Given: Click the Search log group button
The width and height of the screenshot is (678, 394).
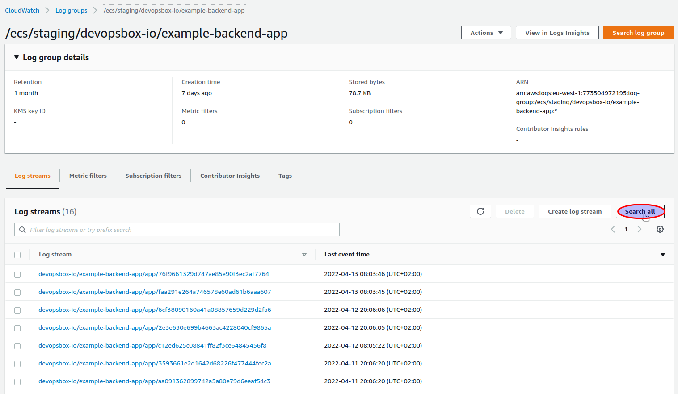Looking at the screenshot, I should click(x=638, y=32).
